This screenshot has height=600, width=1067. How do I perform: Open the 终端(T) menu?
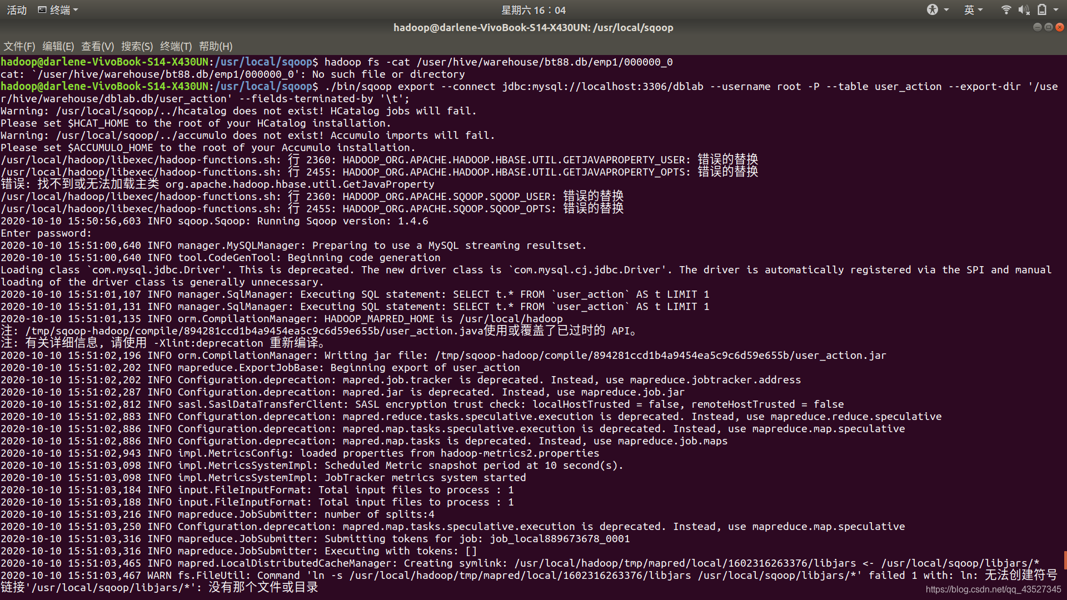(176, 46)
